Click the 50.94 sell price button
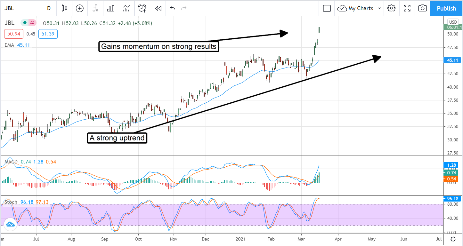 [14, 34]
